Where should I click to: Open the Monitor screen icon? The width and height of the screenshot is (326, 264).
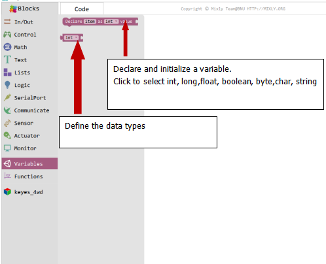click(x=7, y=148)
